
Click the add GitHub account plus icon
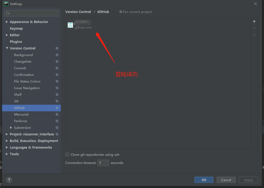254,21
